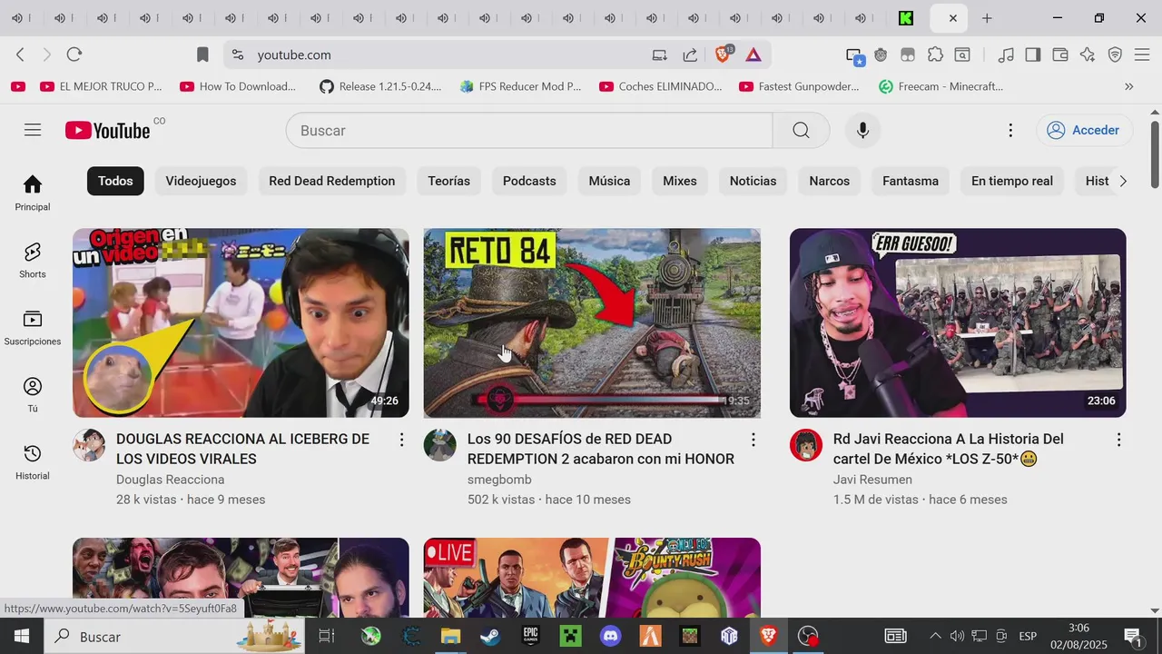This screenshot has width=1162, height=654.
Task: Open Shorts in the sidebar
Action: (x=33, y=260)
